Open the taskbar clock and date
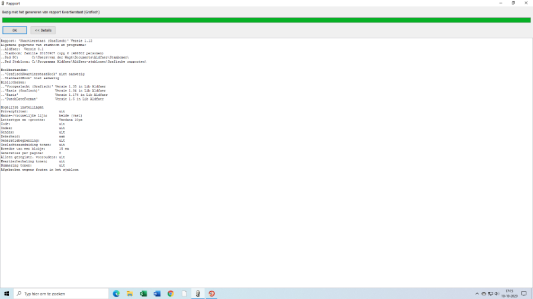Screen dimensions: 533x299 (x=510, y=294)
